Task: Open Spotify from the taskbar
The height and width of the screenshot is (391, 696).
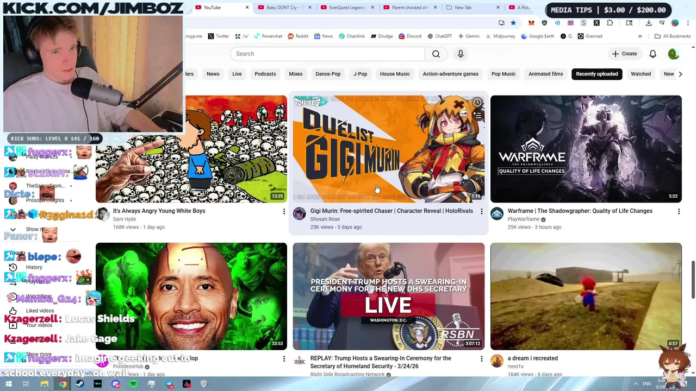Action: (x=133, y=384)
